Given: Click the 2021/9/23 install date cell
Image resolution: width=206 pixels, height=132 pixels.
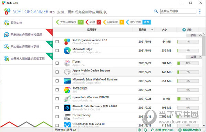Looking at the screenshot, I should coord(145,108).
